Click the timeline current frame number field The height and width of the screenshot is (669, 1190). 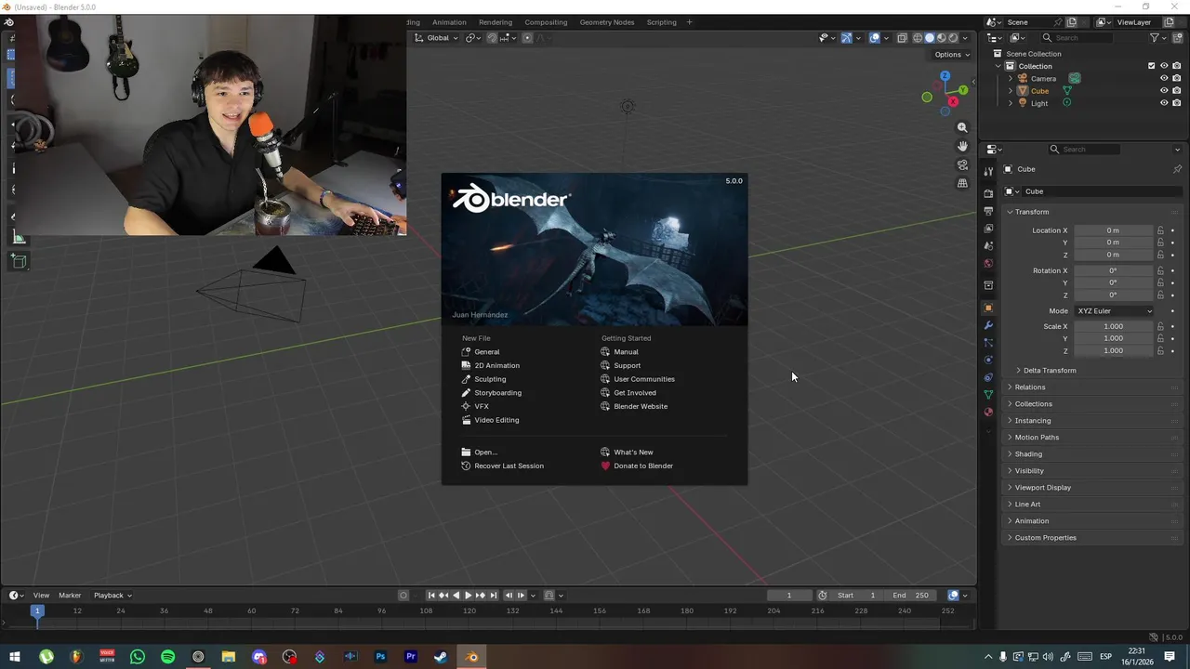coord(789,596)
